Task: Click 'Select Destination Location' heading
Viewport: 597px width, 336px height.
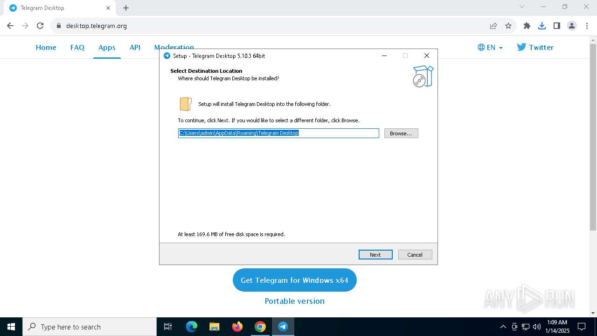Action: [206, 71]
